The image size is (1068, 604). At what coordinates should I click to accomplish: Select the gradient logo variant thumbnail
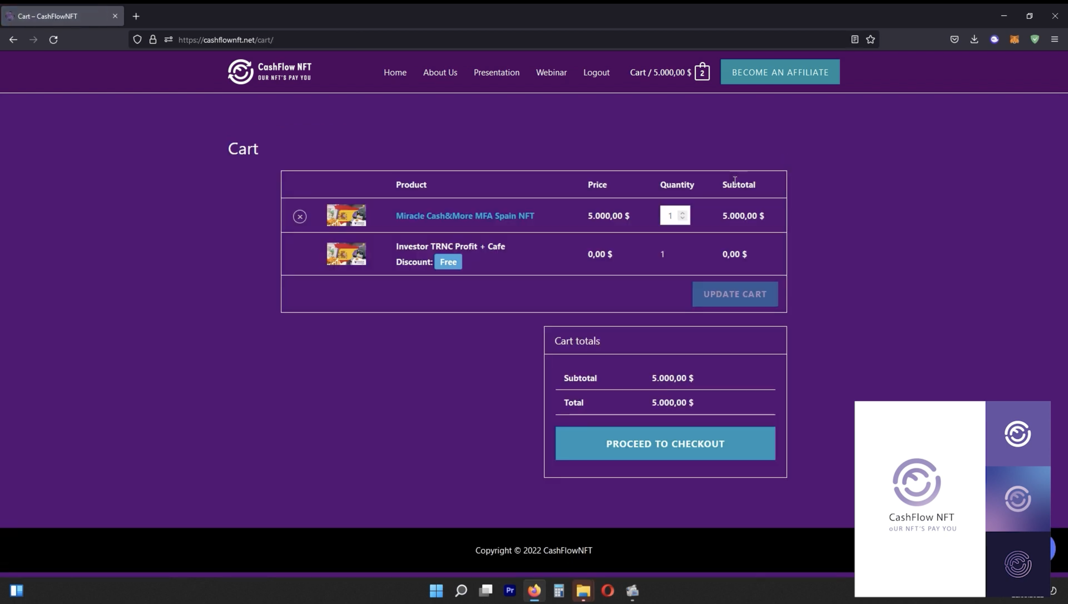point(1018,499)
